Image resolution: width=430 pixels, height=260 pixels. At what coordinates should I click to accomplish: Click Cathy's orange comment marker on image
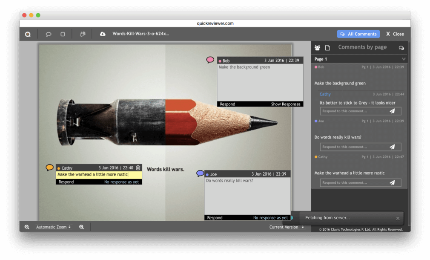click(x=50, y=167)
